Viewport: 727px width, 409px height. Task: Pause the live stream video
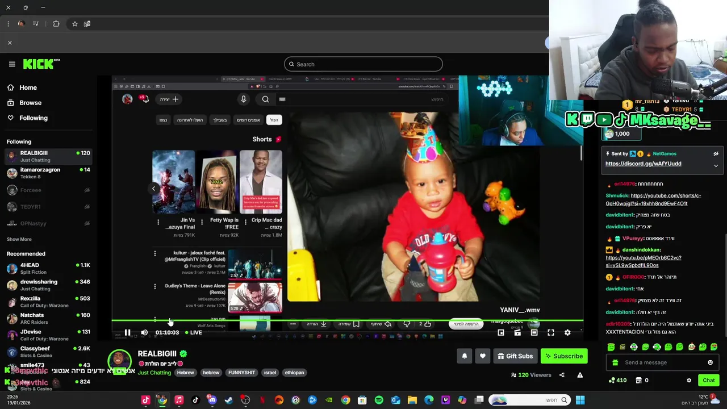pyautogui.click(x=127, y=332)
